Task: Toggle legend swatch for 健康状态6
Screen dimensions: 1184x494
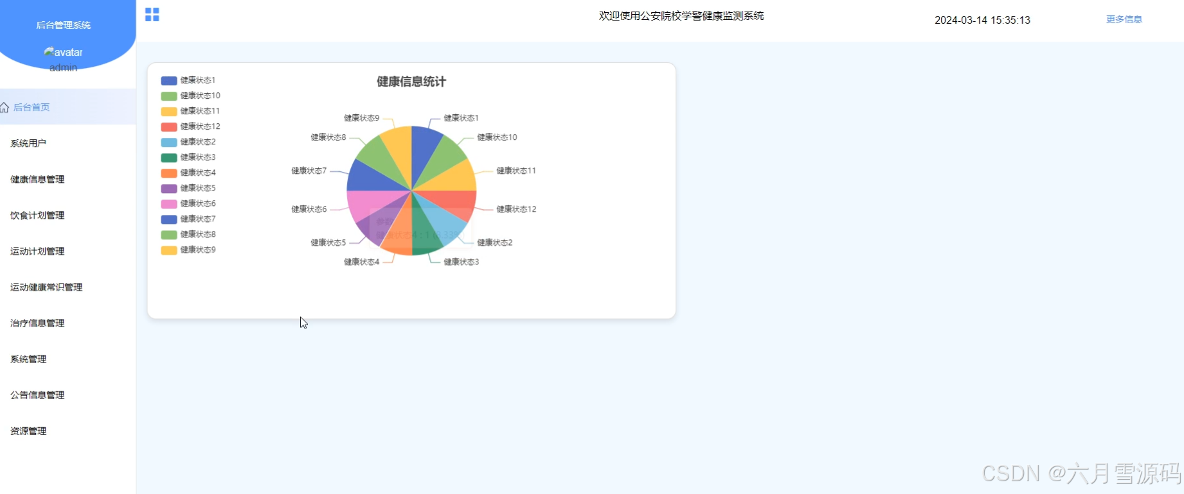Action: coord(169,204)
